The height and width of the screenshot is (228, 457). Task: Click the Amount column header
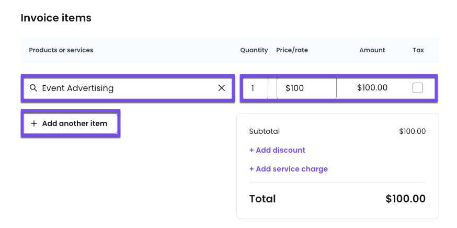[372, 50]
